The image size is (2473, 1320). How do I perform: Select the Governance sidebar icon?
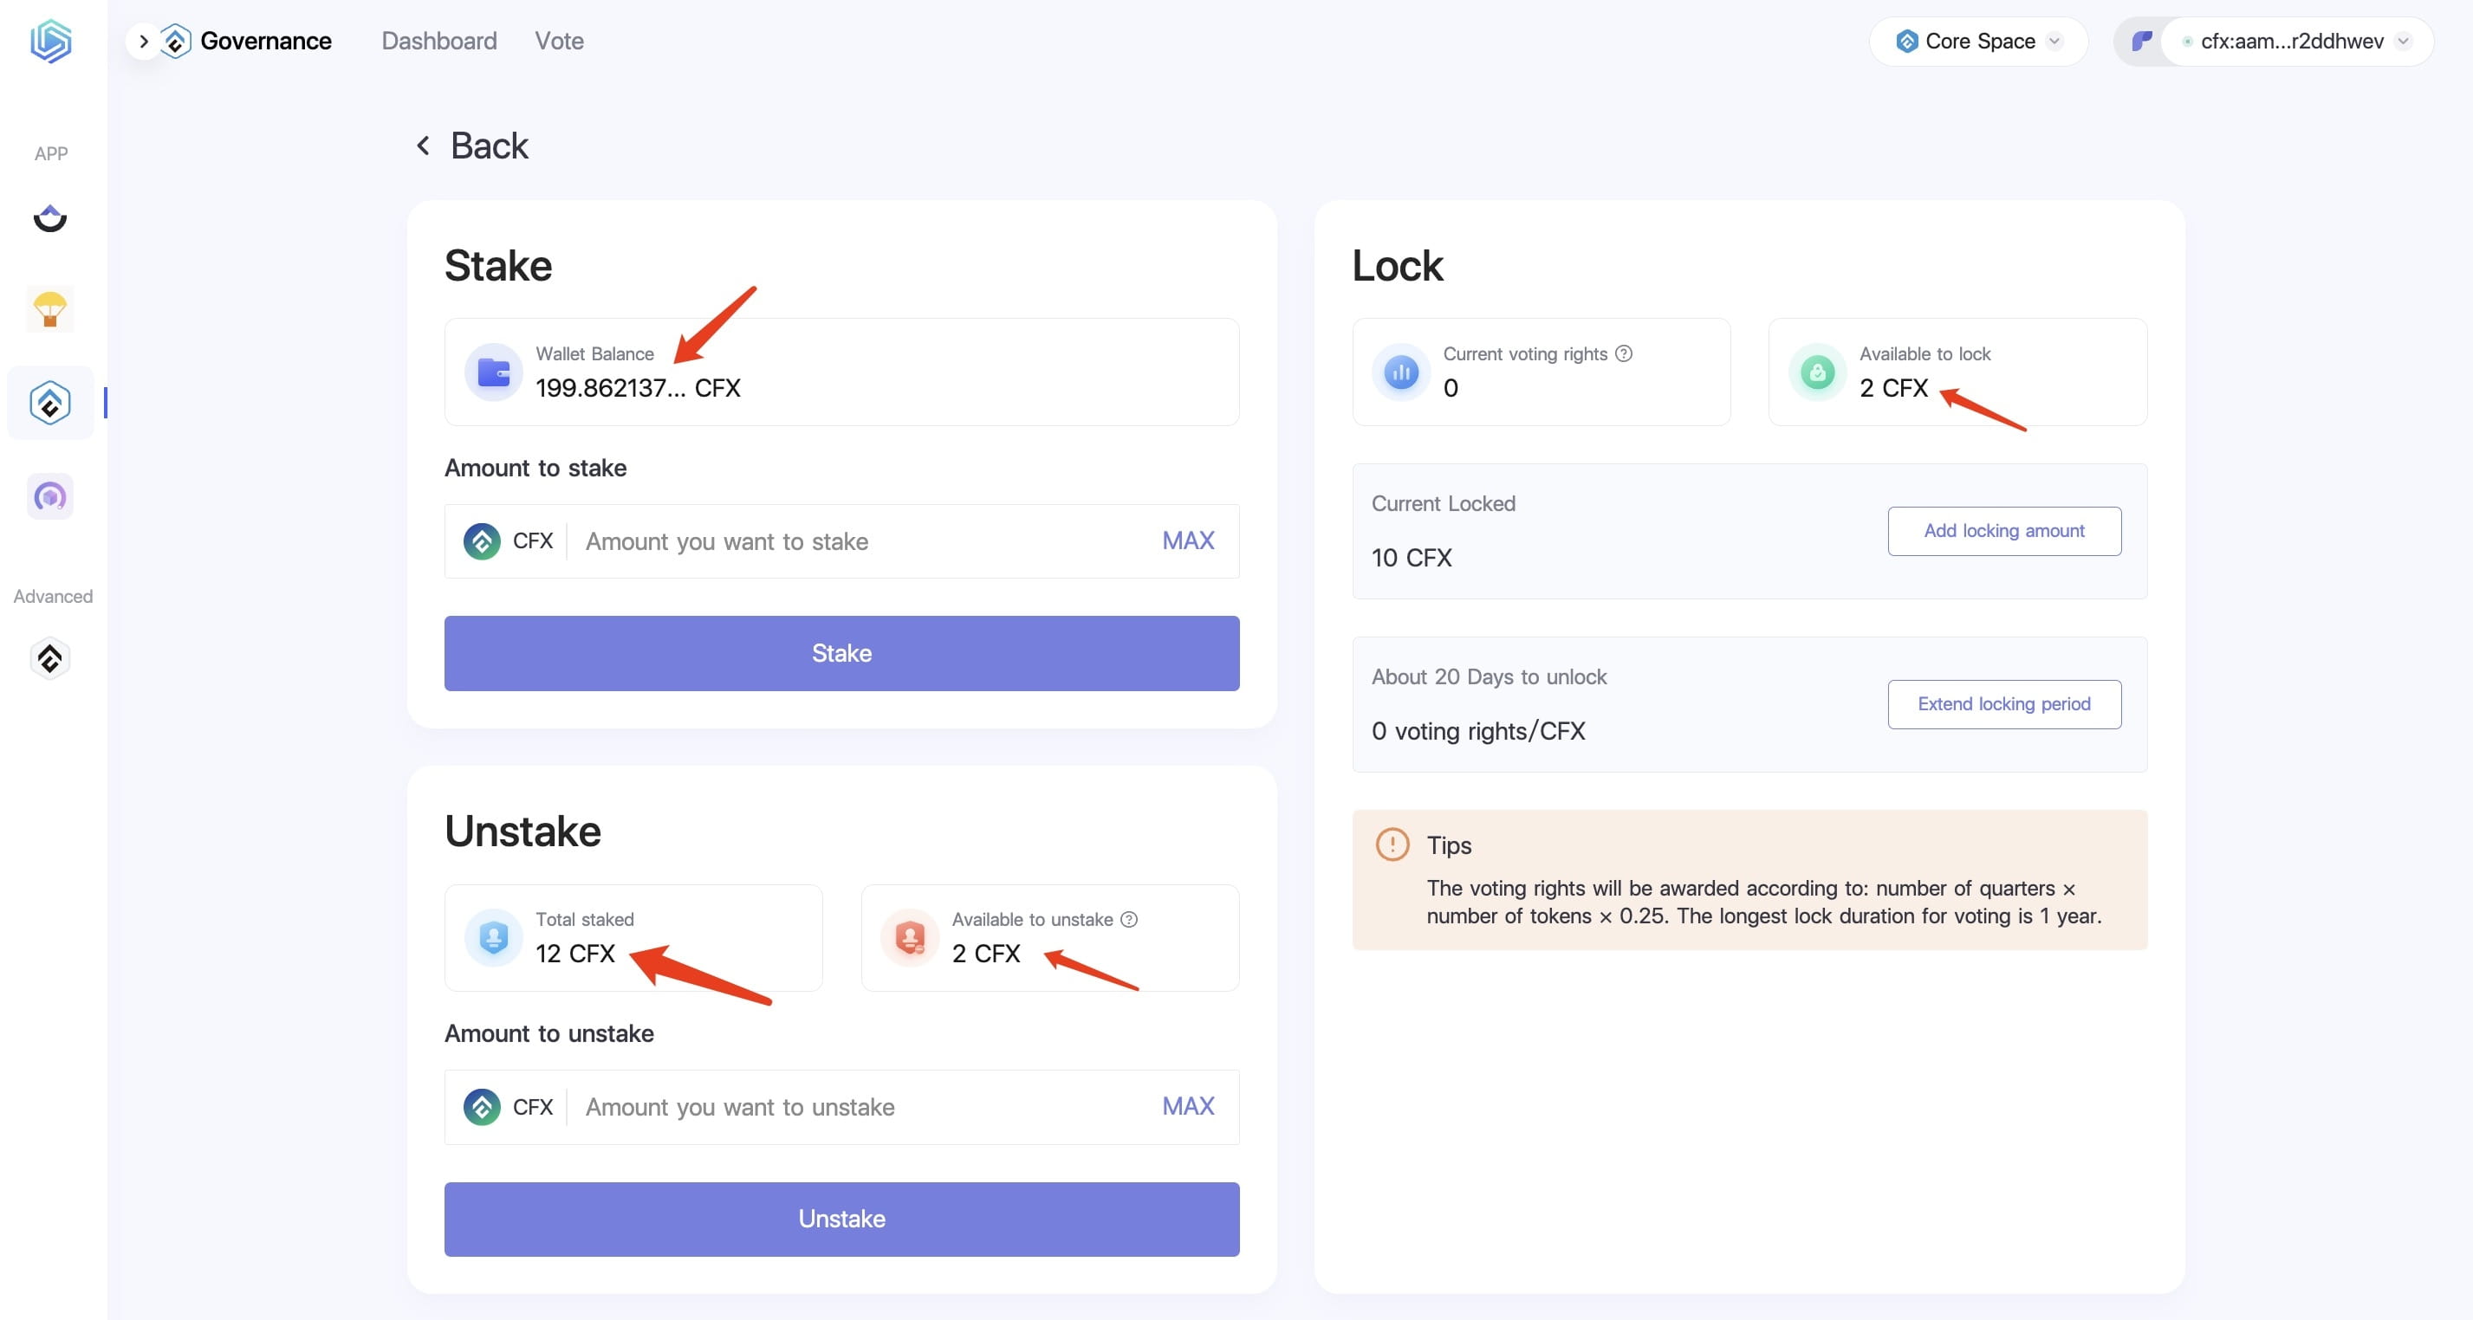pos(50,403)
